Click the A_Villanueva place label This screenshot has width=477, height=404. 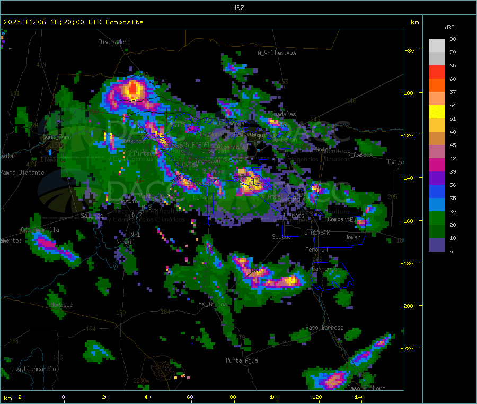(277, 53)
